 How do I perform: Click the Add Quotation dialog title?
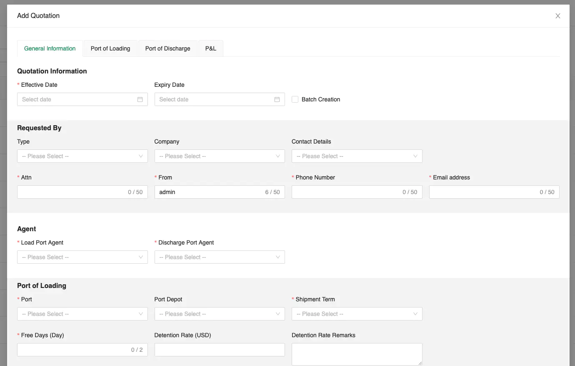click(x=38, y=16)
